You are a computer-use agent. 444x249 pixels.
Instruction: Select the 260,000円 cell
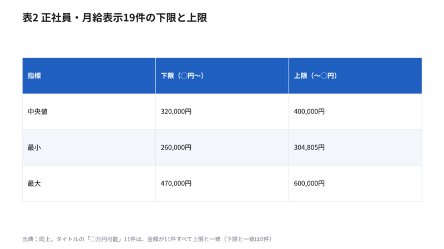222,147
